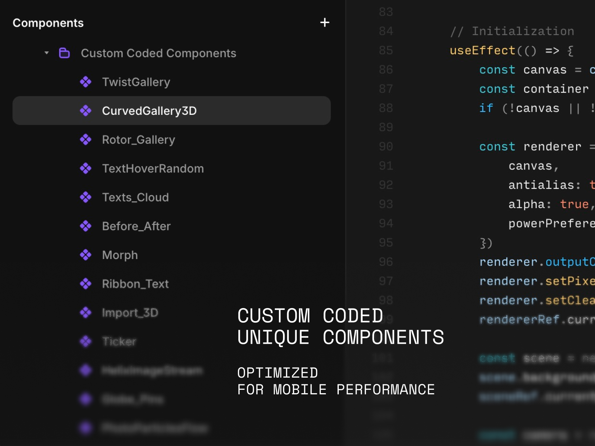The image size is (595, 446).
Task: Click the Components panel heading
Action: tap(48, 23)
